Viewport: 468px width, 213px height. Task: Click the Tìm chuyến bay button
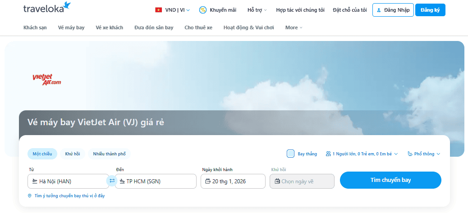[x=390, y=180]
